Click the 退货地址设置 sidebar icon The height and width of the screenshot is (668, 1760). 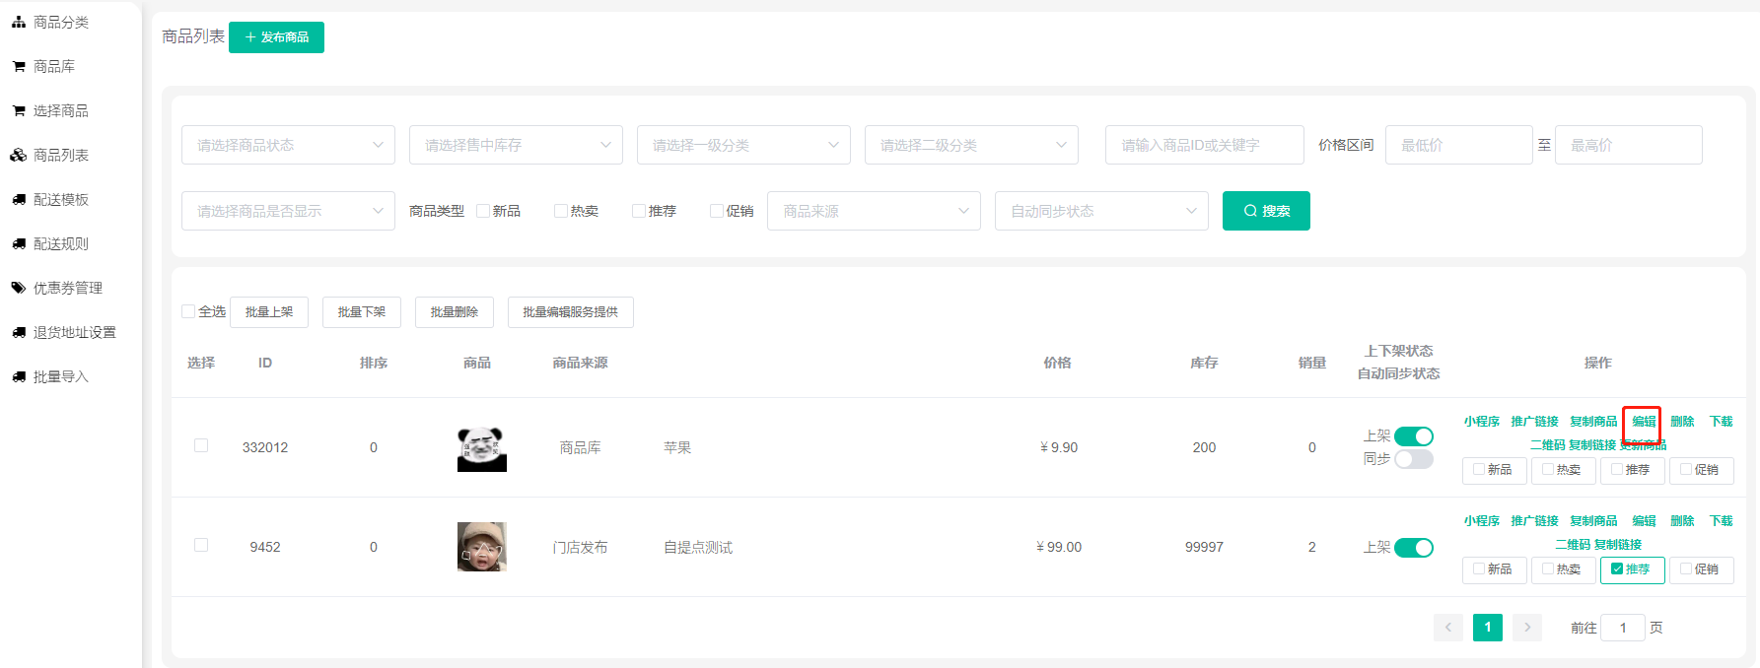pyautogui.click(x=19, y=332)
